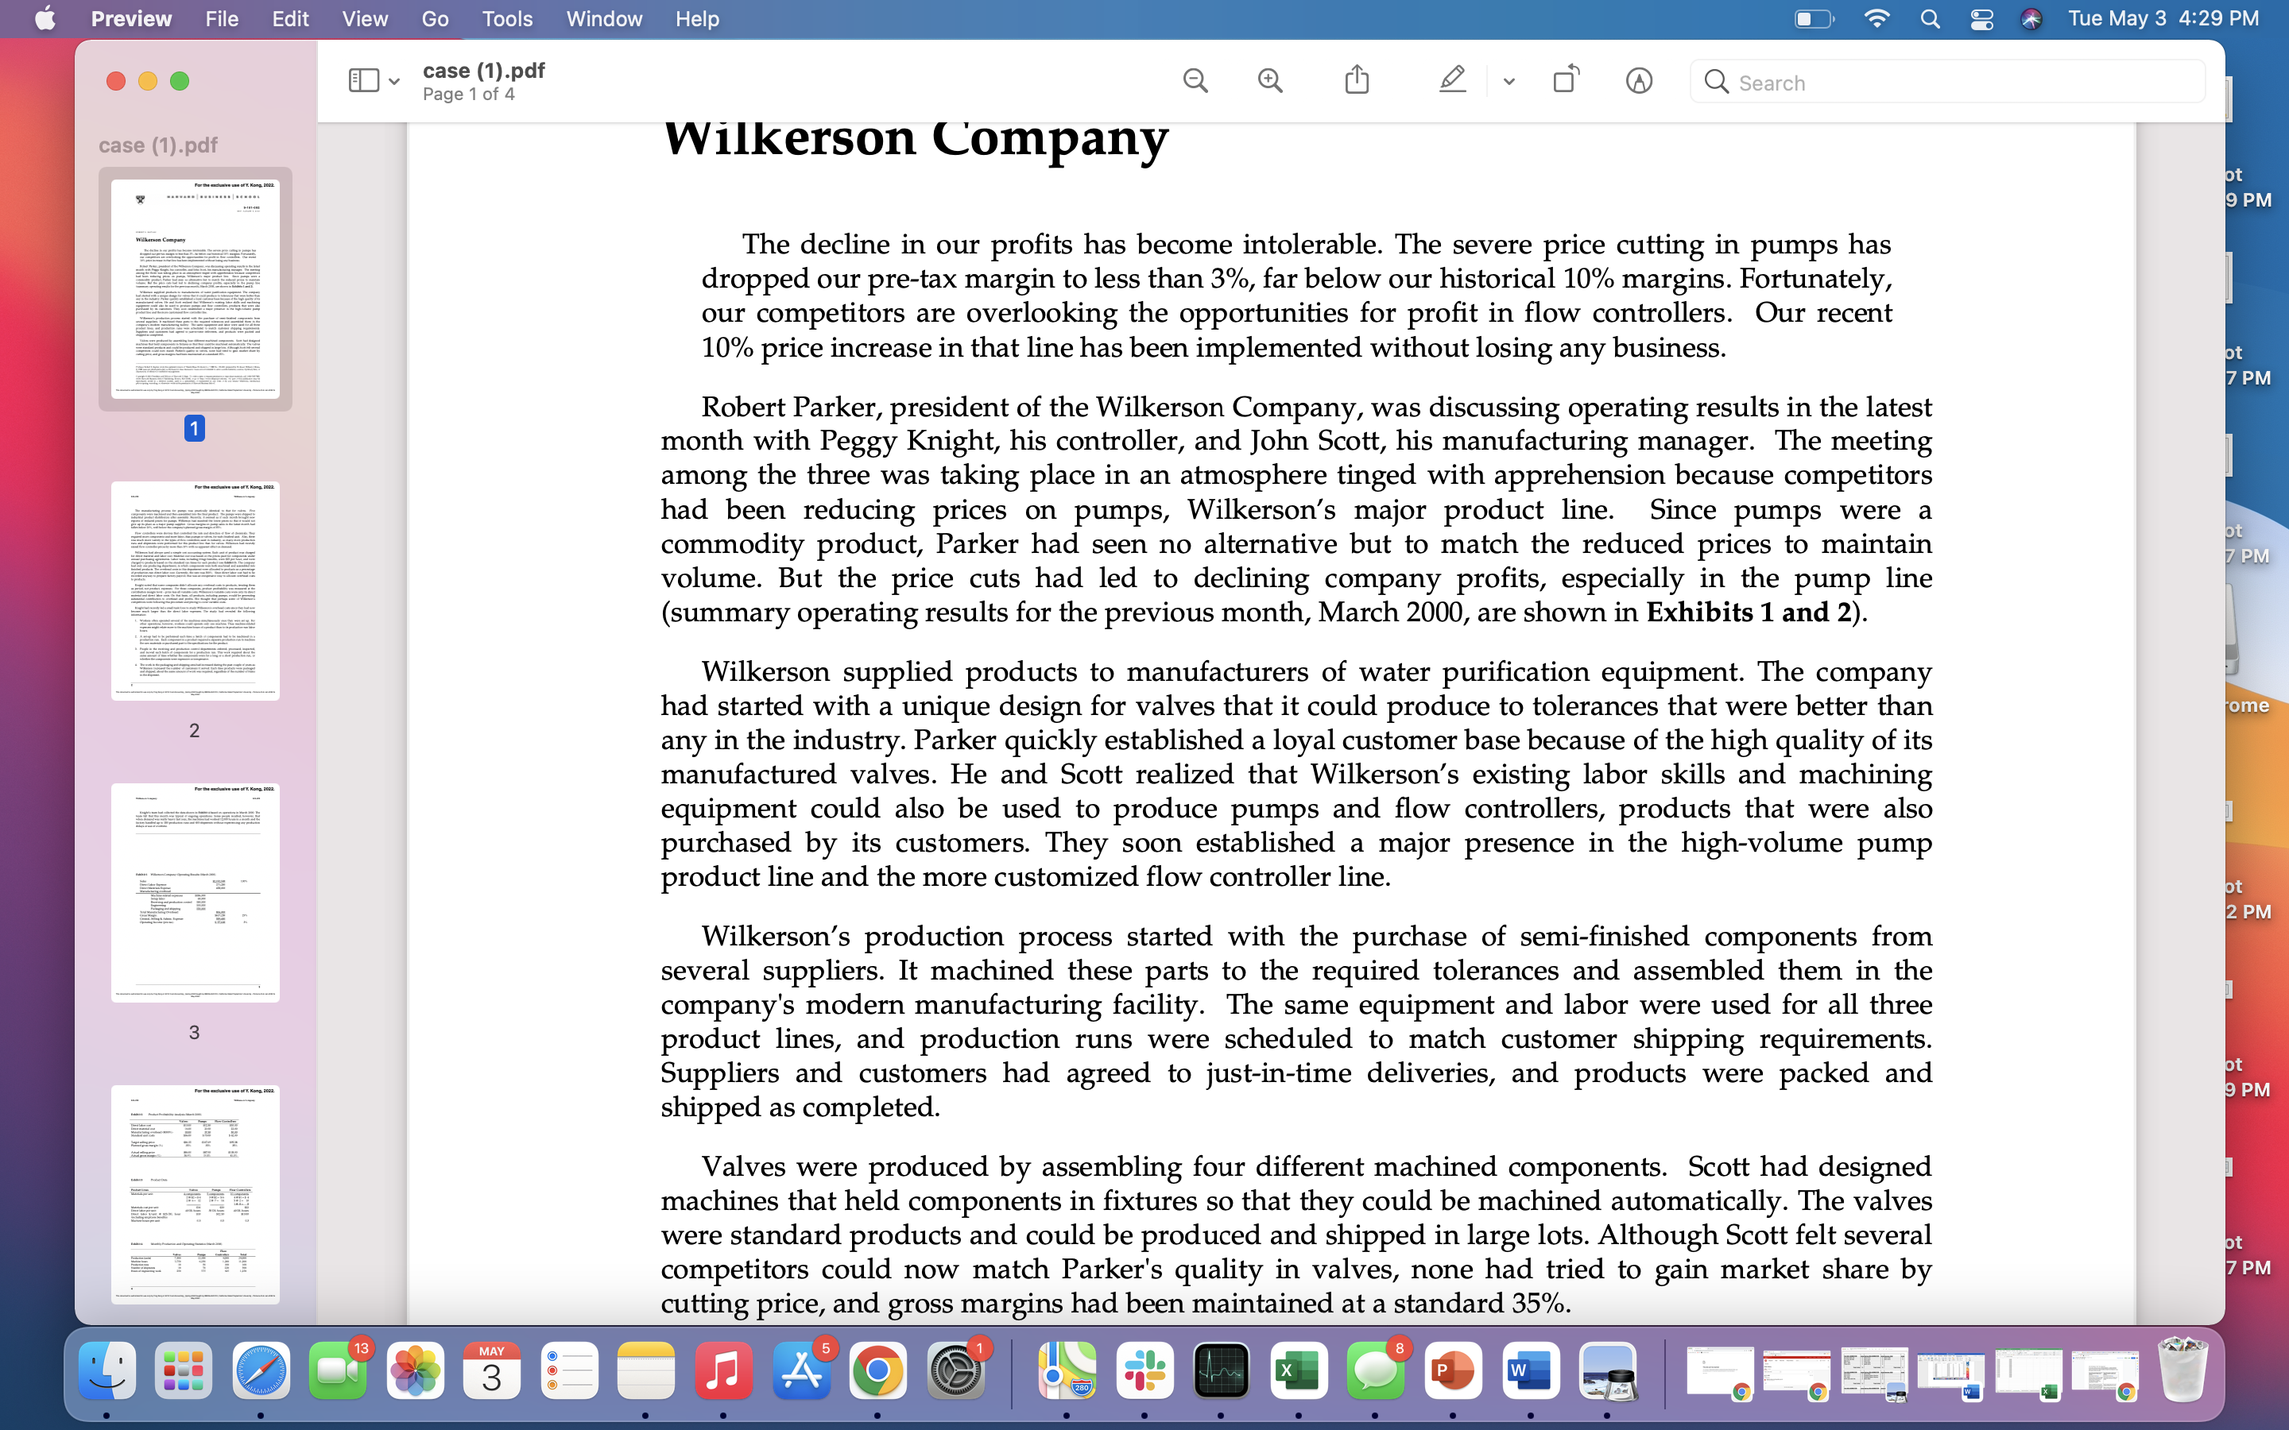Open the Go menu
The width and height of the screenshot is (2289, 1430).
point(434,19)
